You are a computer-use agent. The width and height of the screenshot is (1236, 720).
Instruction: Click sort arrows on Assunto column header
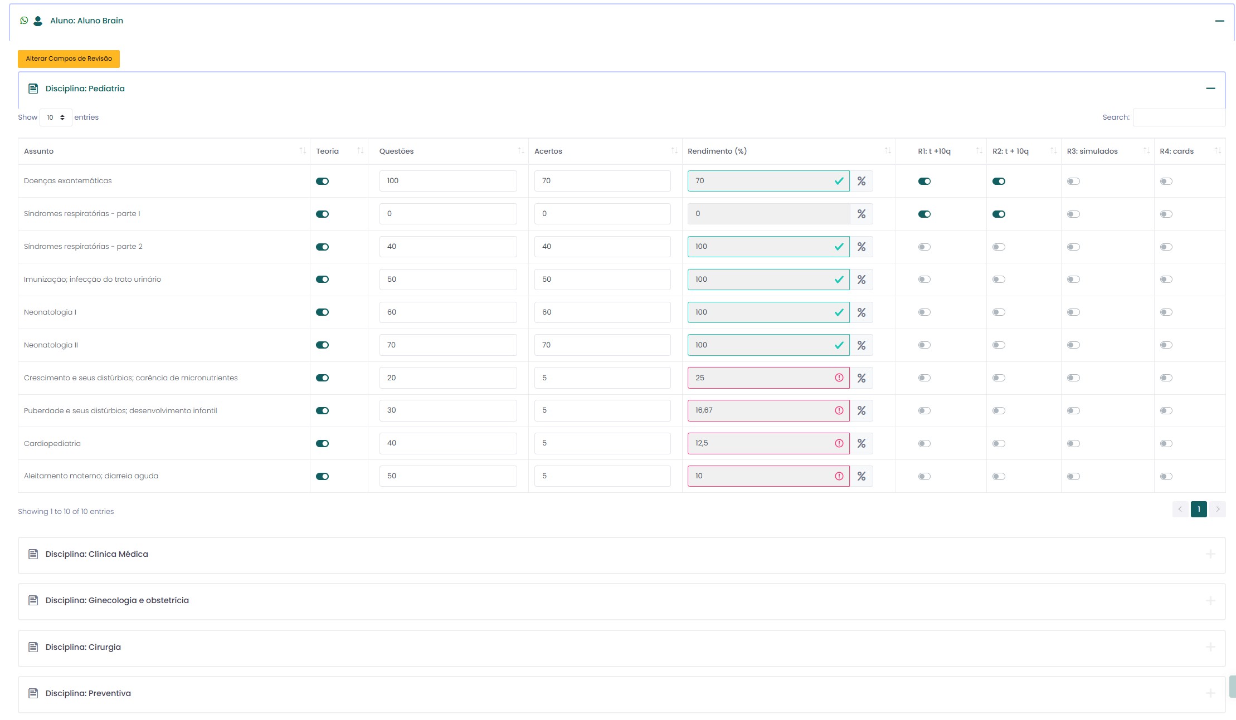click(x=303, y=151)
